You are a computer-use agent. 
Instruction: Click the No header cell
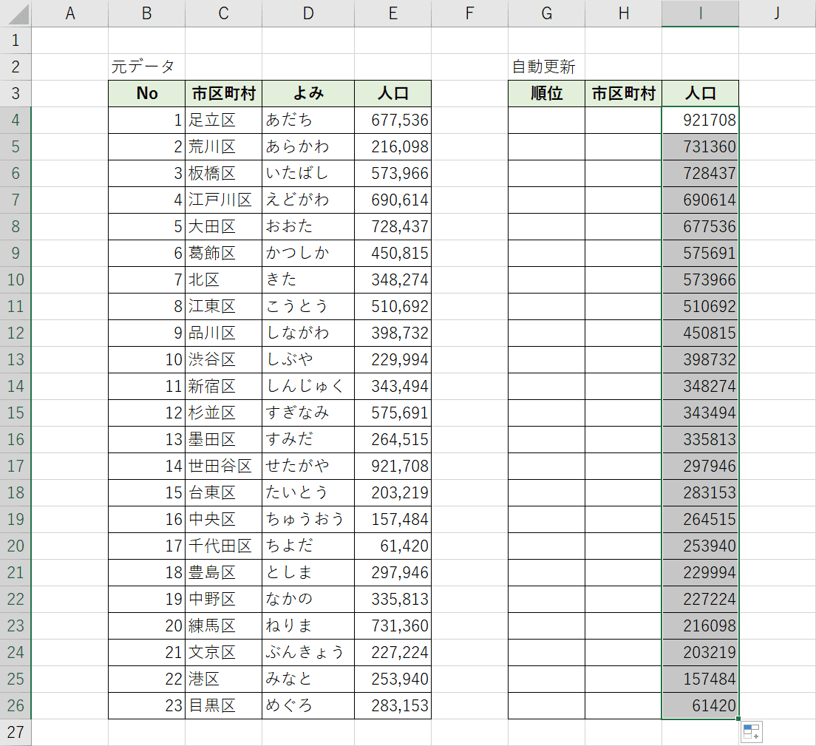(x=147, y=93)
